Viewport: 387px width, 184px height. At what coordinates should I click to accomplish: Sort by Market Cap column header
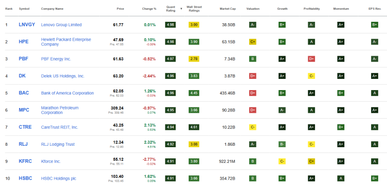pos(227,9)
